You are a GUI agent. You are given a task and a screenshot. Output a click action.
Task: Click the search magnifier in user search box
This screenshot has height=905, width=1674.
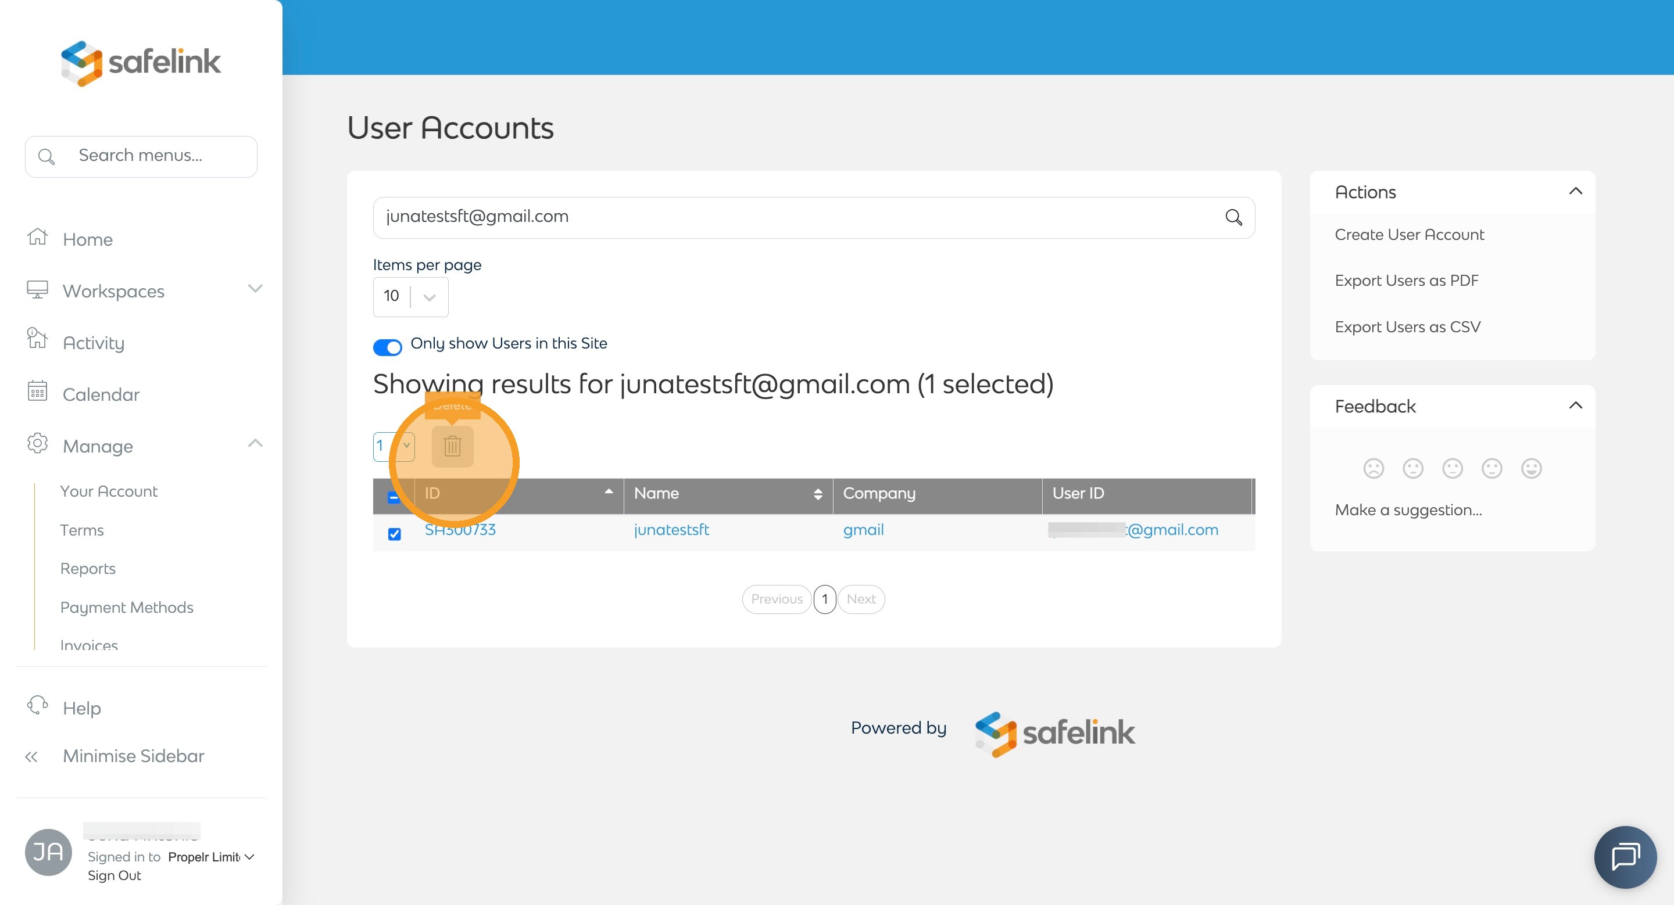coord(1233,217)
